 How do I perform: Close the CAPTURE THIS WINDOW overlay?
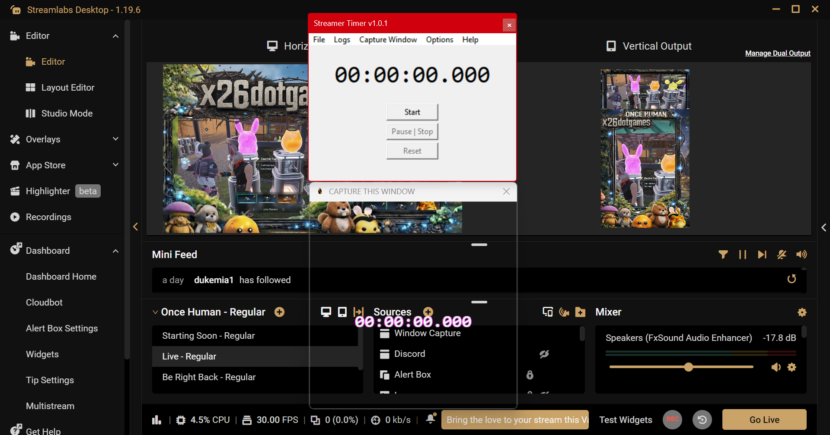506,191
